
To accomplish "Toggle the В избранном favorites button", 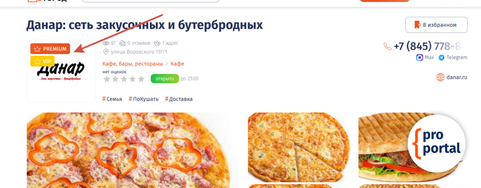I will (436, 25).
